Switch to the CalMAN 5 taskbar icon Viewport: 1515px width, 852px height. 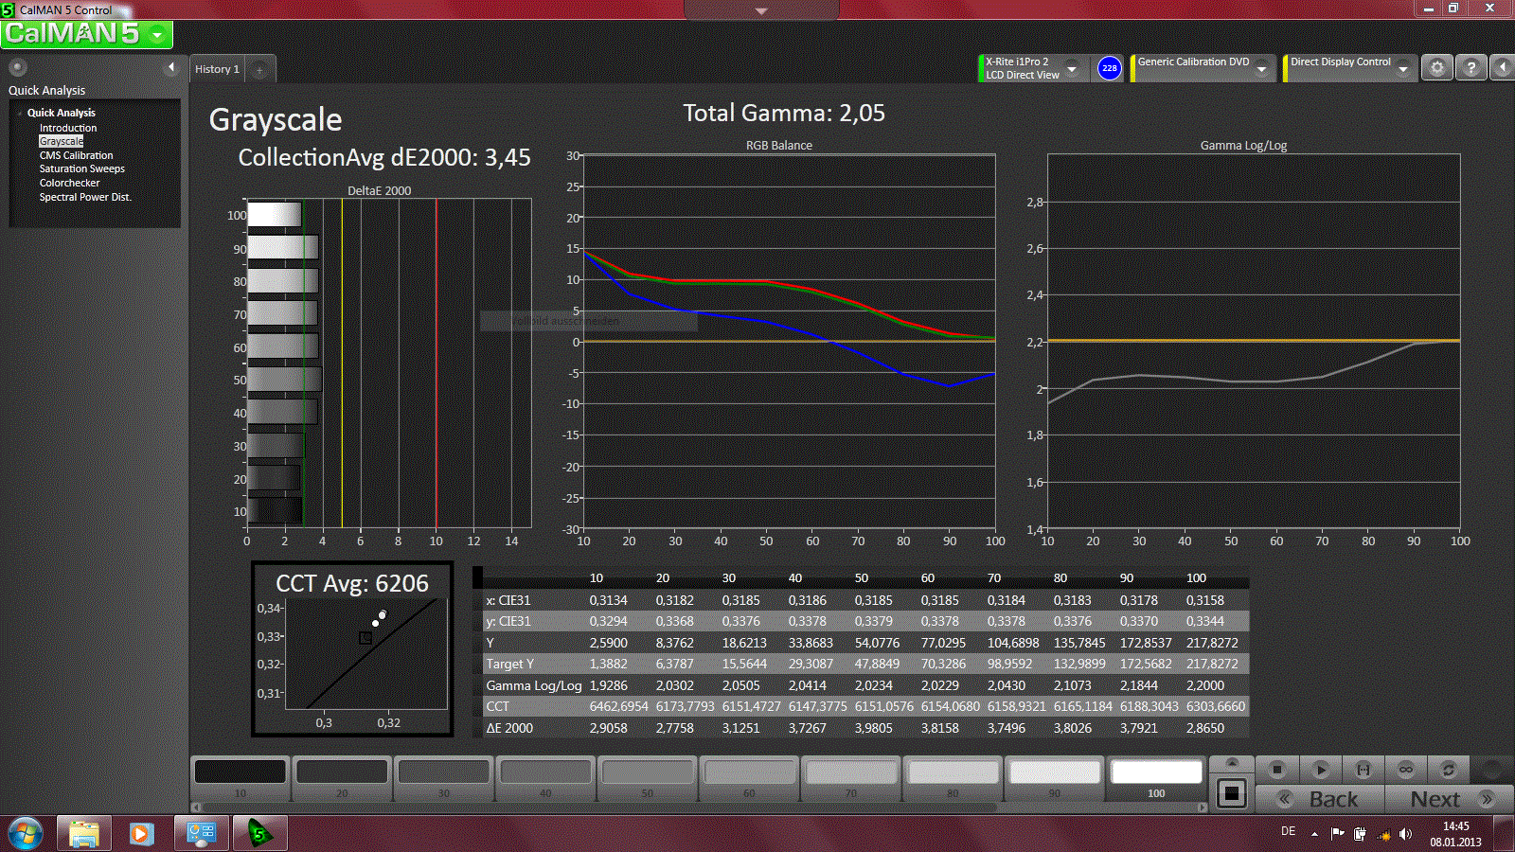[x=259, y=833]
